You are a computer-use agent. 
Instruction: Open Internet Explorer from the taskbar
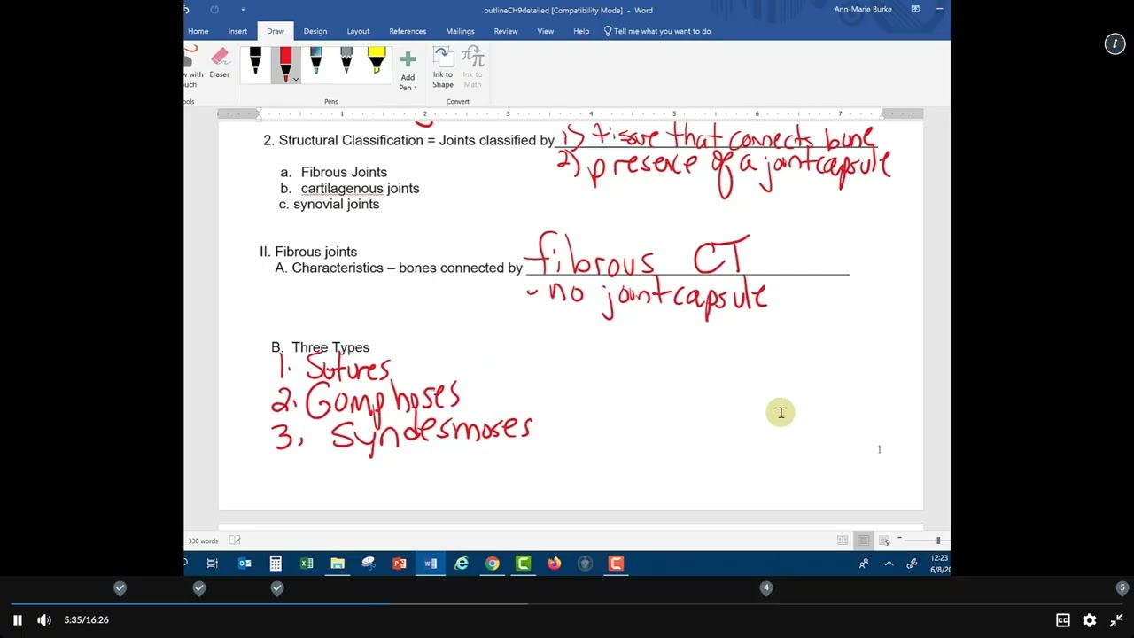coord(462,564)
